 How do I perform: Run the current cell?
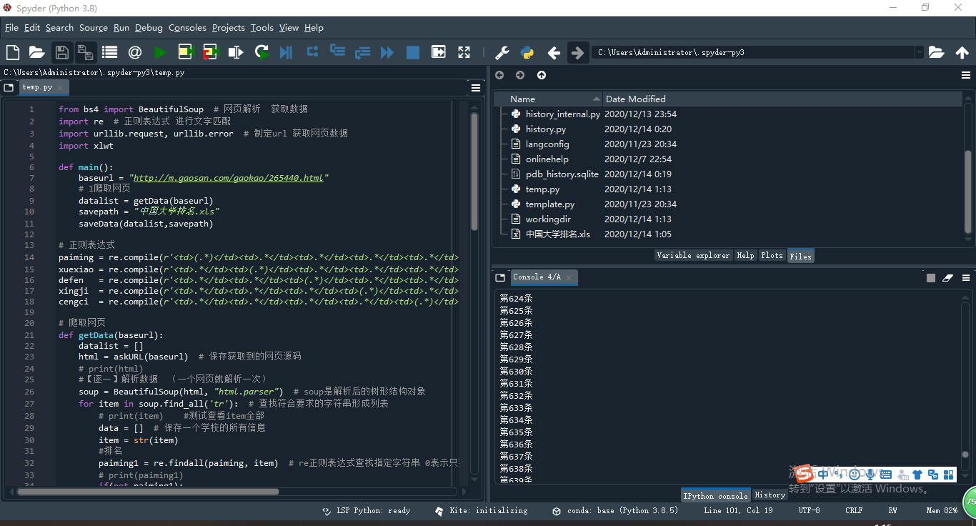186,52
